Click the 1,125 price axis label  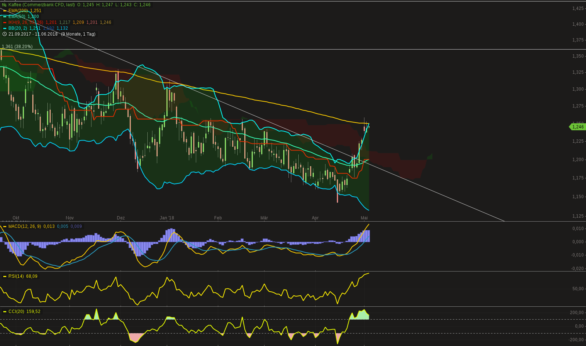[x=578, y=216]
